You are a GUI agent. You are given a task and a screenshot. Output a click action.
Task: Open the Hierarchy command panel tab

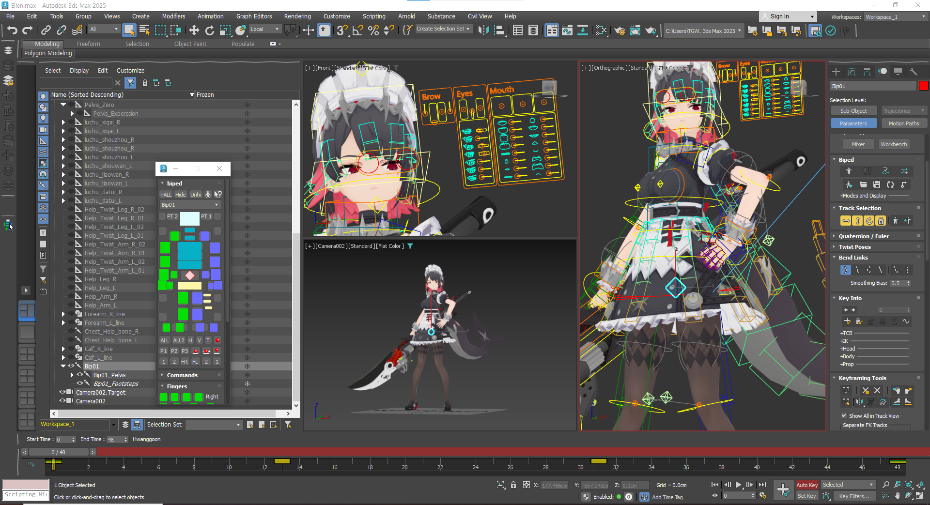point(867,72)
